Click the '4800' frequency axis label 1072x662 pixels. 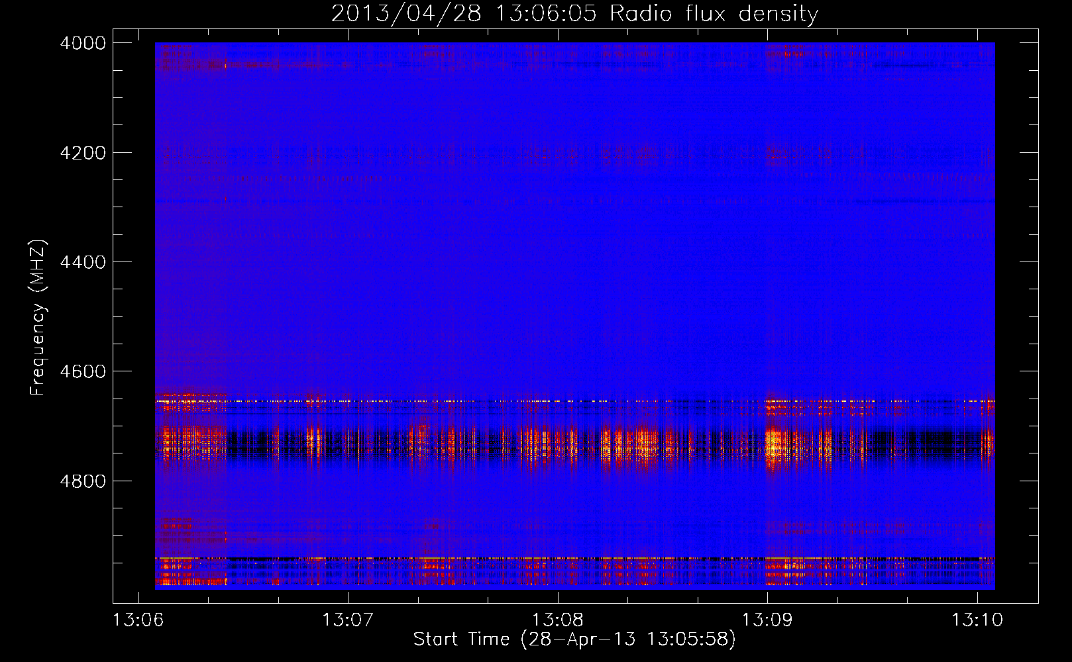click(x=83, y=481)
